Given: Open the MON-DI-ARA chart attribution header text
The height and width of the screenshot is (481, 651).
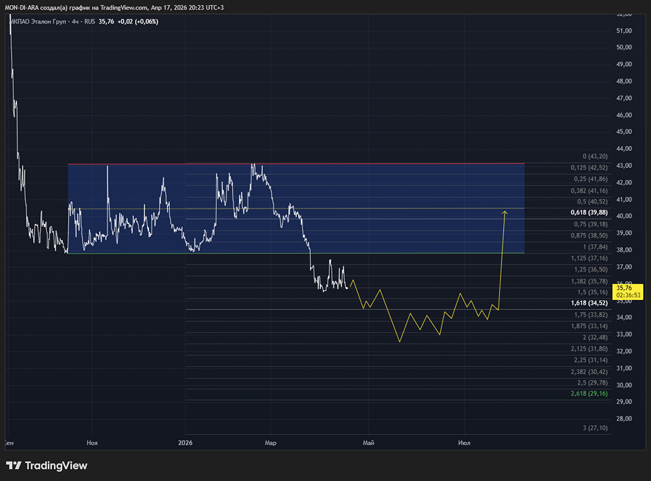Looking at the screenshot, I should pyautogui.click(x=114, y=7).
